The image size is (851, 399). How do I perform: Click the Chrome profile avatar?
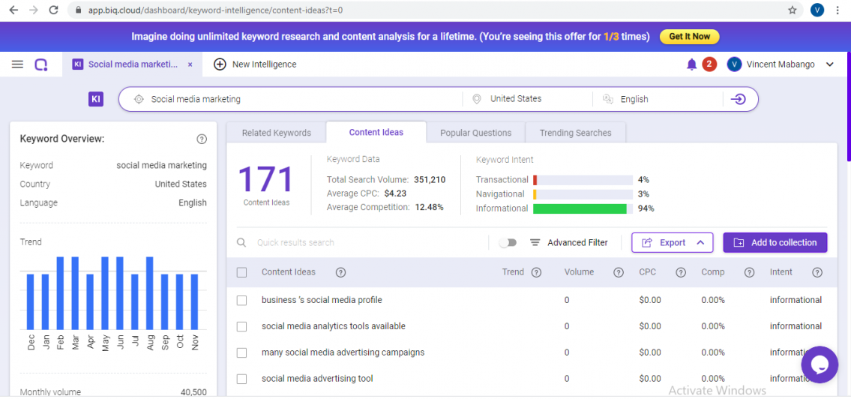pos(817,10)
